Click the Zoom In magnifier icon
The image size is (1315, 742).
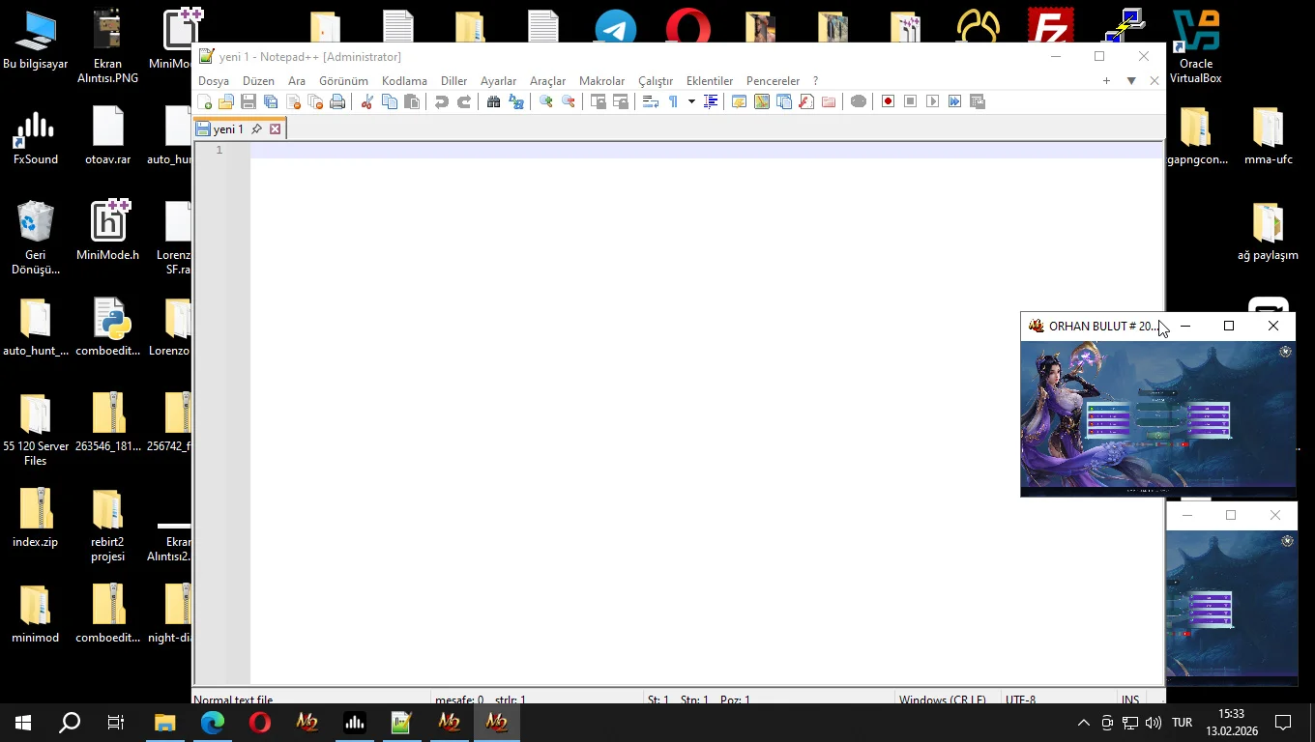pos(546,102)
